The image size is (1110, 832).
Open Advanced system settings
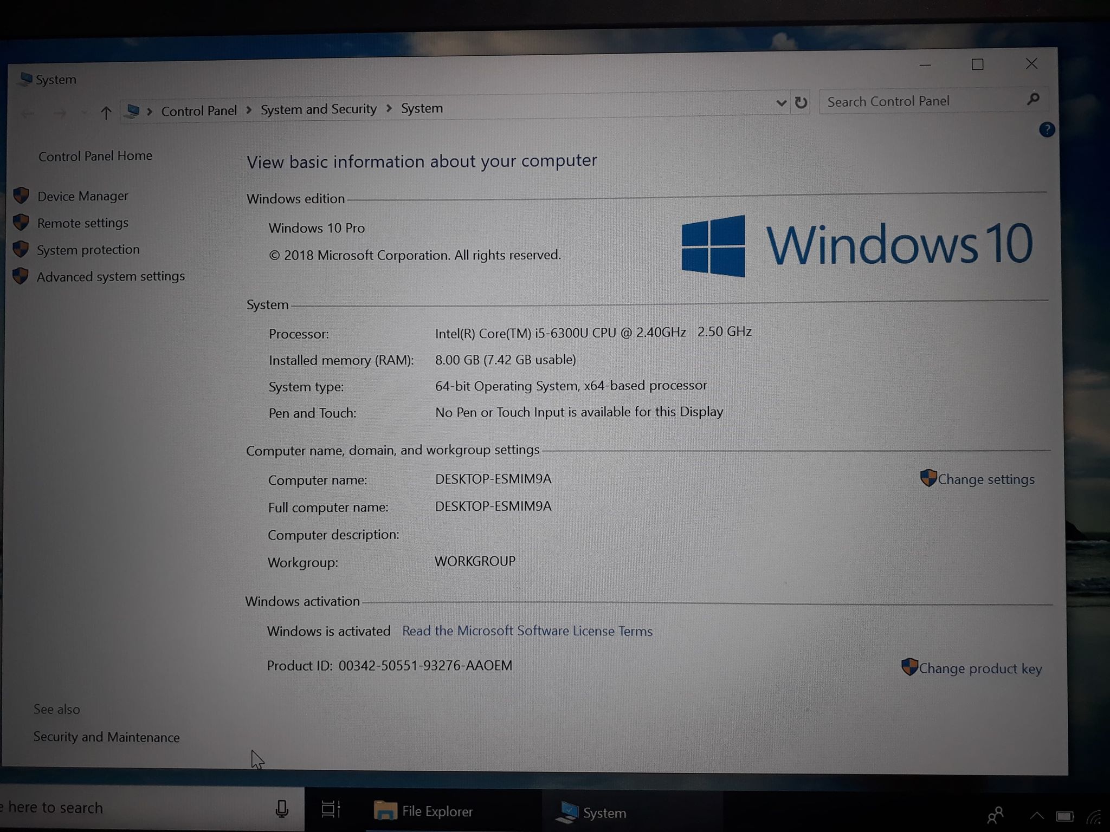tap(111, 276)
